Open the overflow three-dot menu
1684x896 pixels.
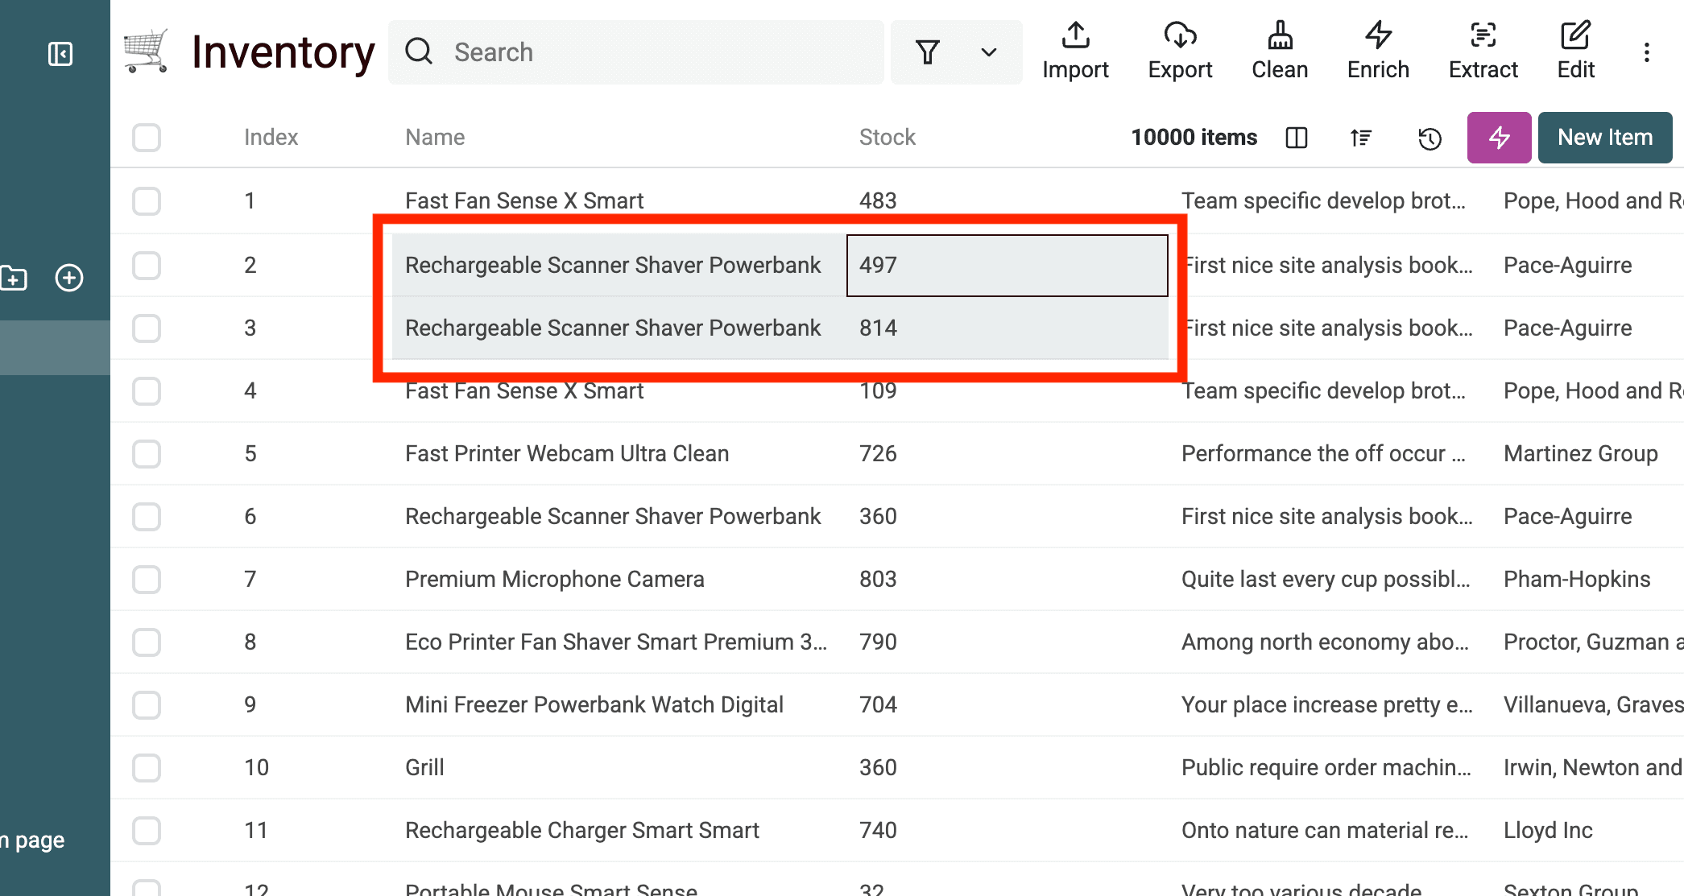(x=1645, y=52)
